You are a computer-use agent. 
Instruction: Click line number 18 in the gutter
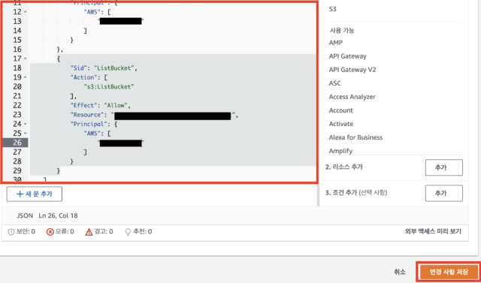17,68
